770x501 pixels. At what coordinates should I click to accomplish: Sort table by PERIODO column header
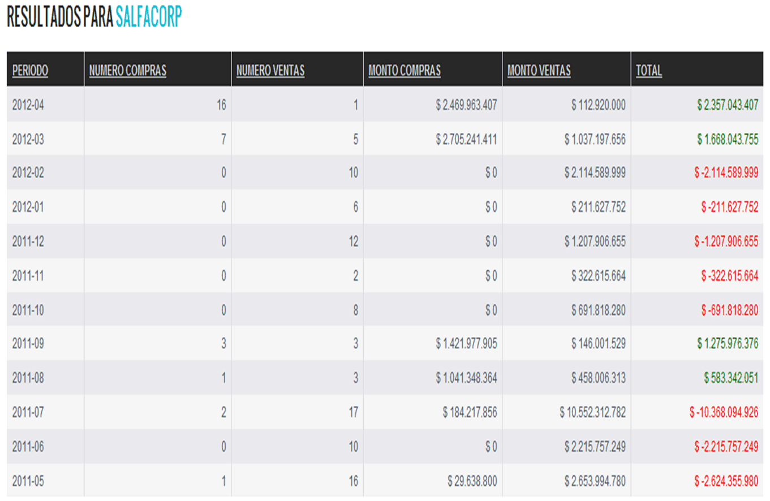click(30, 71)
